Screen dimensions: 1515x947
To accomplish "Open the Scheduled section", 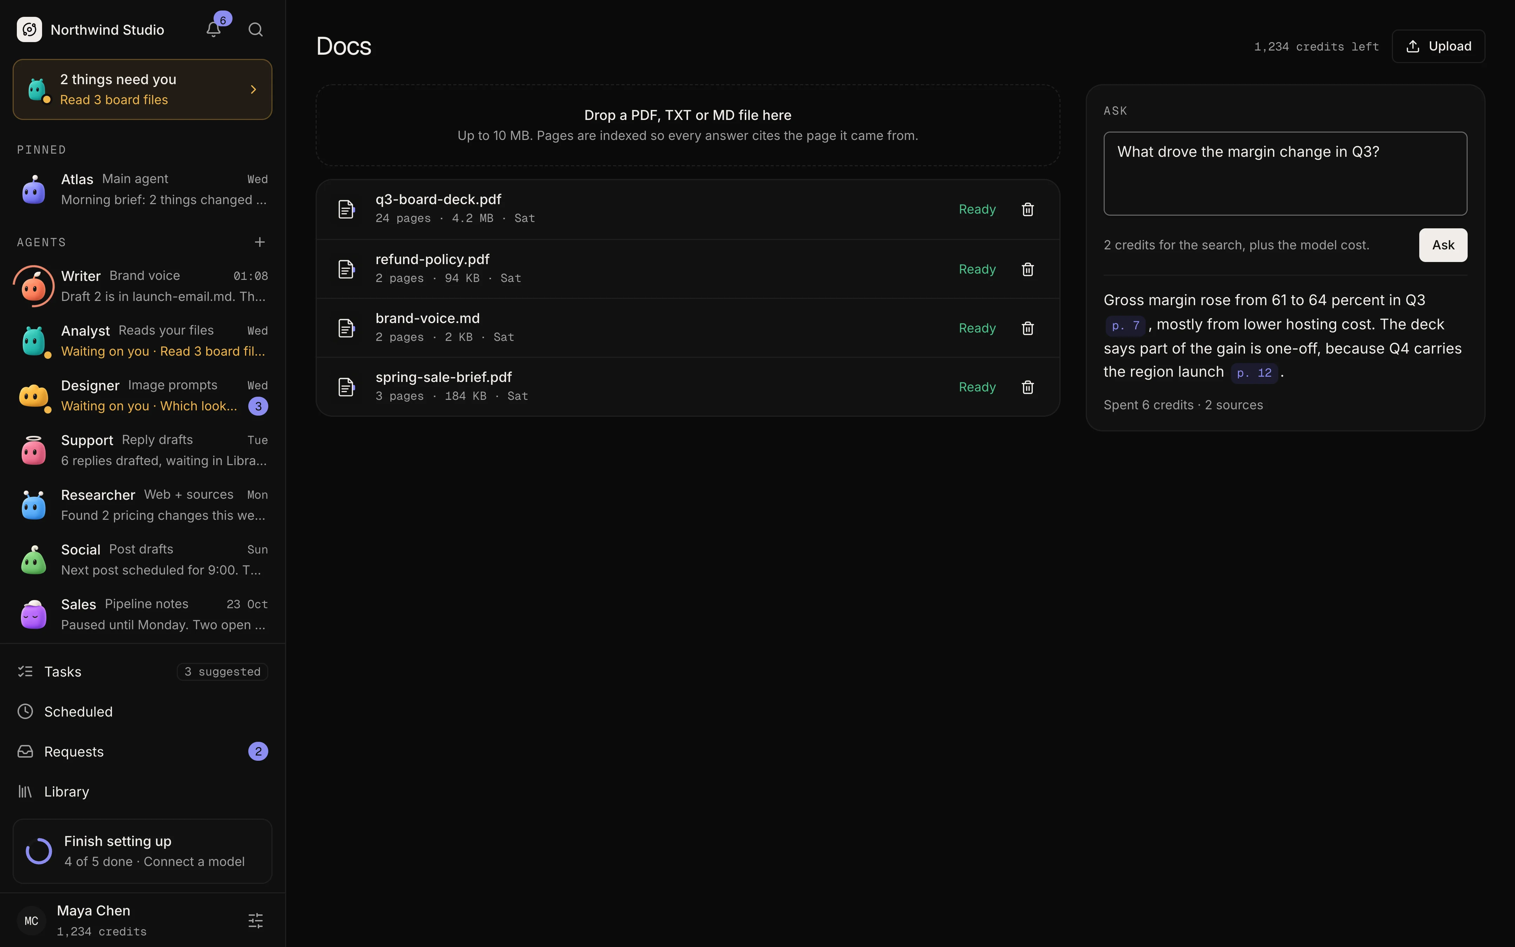I will (x=143, y=712).
